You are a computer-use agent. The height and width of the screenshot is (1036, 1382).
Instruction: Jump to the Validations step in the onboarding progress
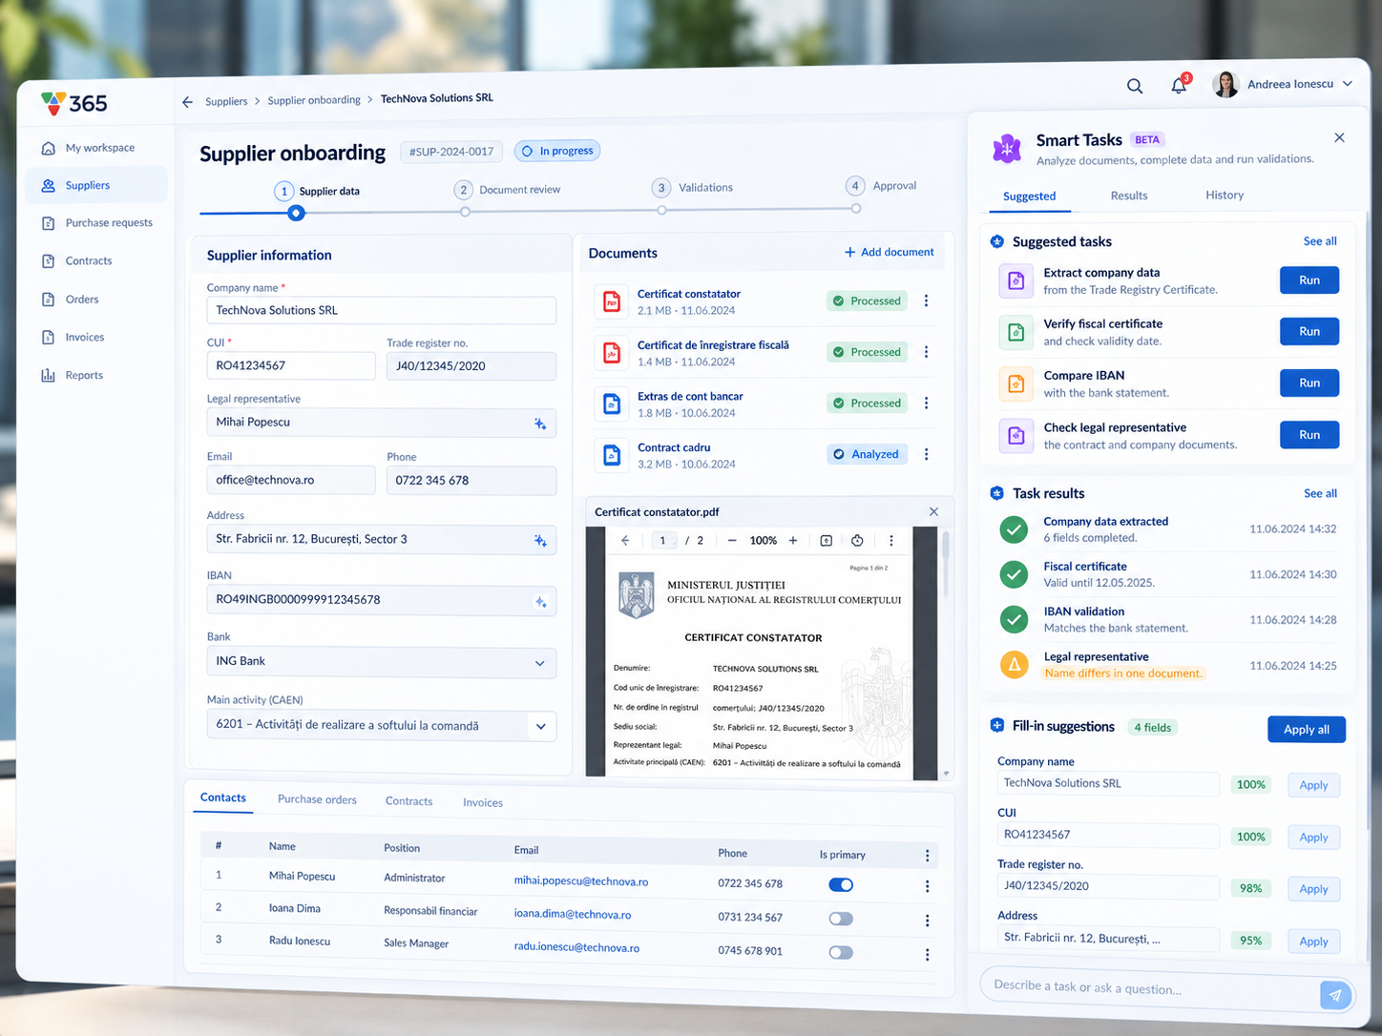pos(693,188)
